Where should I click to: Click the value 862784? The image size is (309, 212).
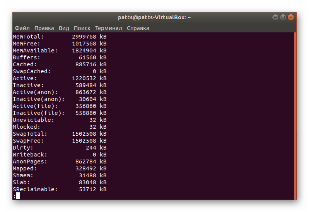click(x=86, y=162)
